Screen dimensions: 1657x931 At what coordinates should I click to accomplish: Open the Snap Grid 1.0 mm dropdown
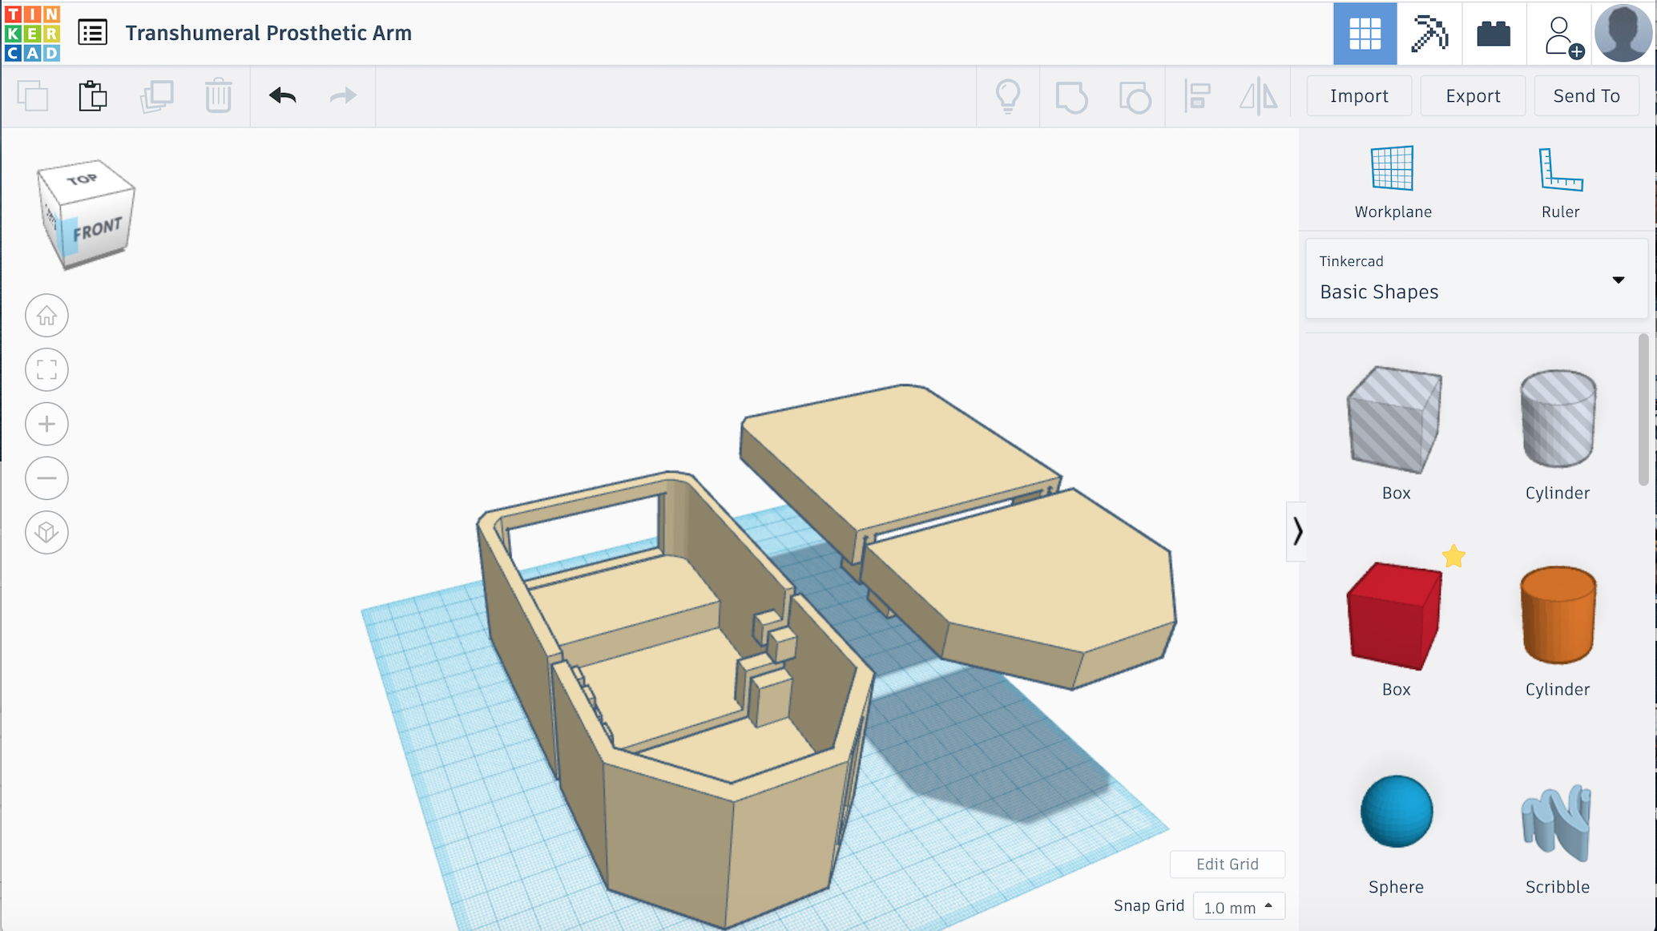1239,907
